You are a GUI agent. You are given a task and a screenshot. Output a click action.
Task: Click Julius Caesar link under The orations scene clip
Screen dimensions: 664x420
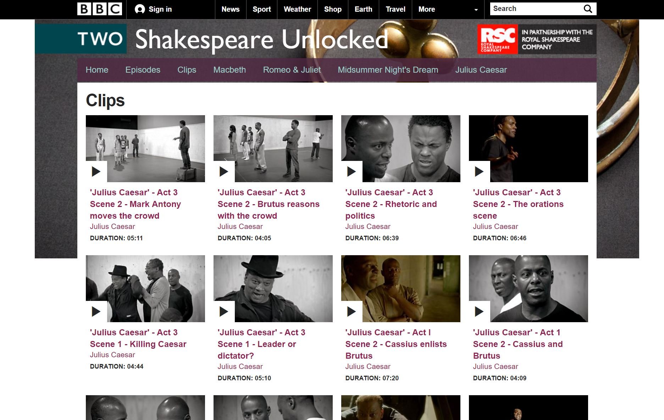pyautogui.click(x=496, y=226)
